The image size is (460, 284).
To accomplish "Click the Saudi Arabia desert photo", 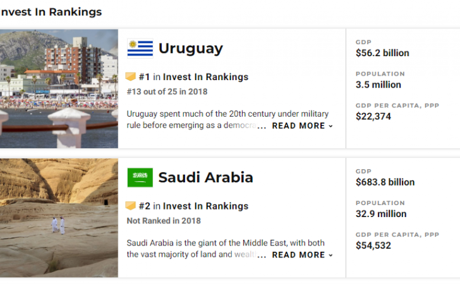I will coord(59,218).
